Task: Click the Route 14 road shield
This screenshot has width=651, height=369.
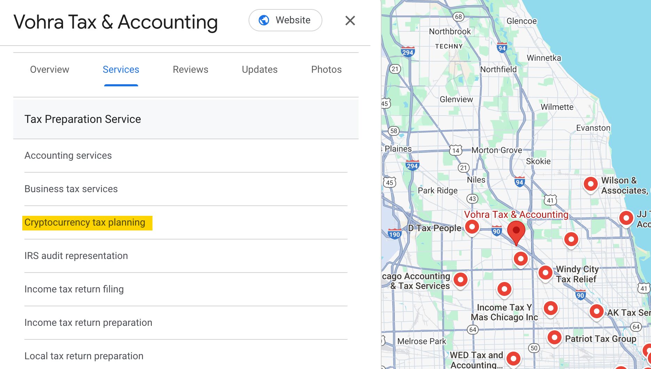Action: [456, 150]
